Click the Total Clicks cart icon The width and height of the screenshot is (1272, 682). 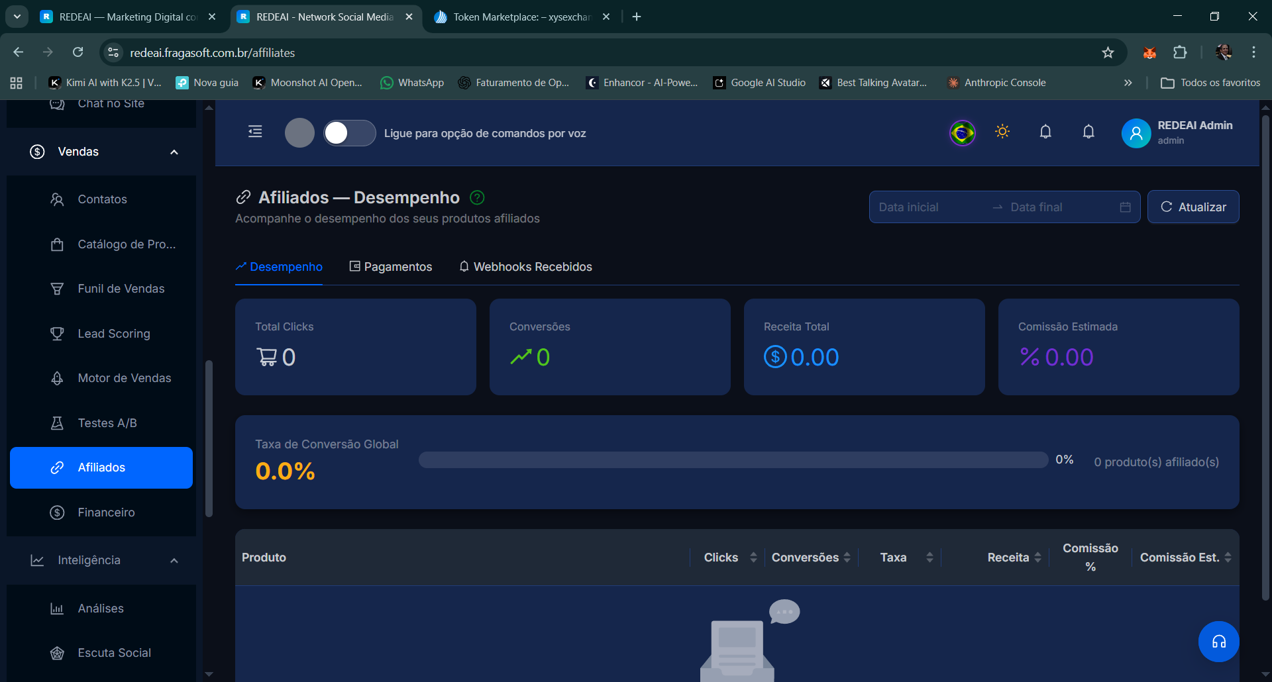point(266,358)
